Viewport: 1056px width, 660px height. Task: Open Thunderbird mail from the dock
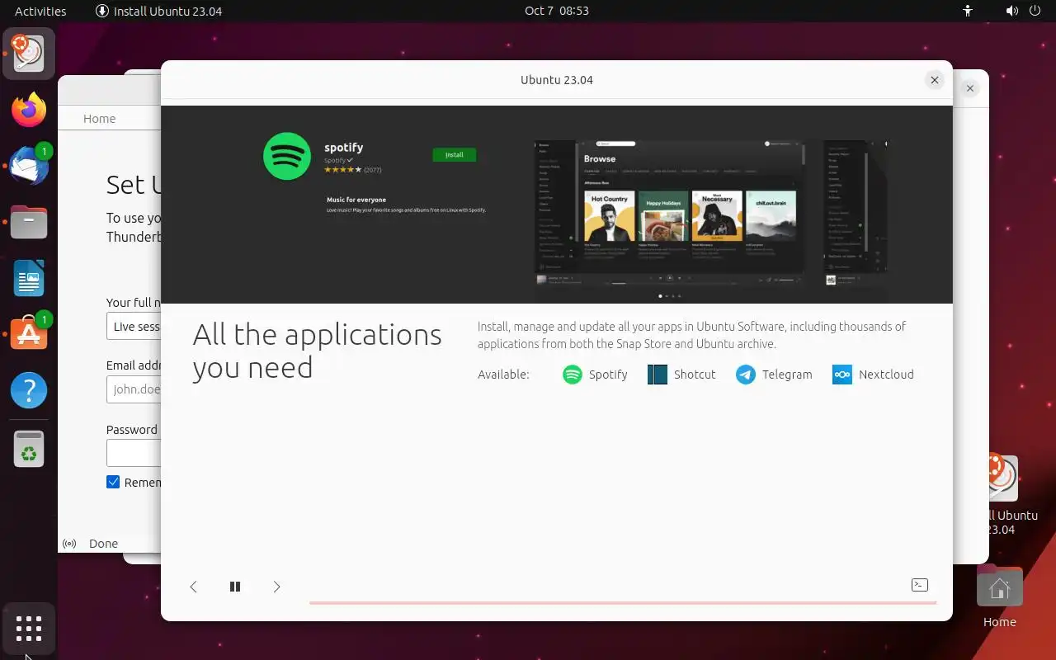pos(29,166)
